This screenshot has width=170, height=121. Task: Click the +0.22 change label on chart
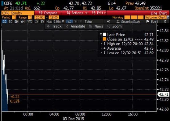[15, 97]
